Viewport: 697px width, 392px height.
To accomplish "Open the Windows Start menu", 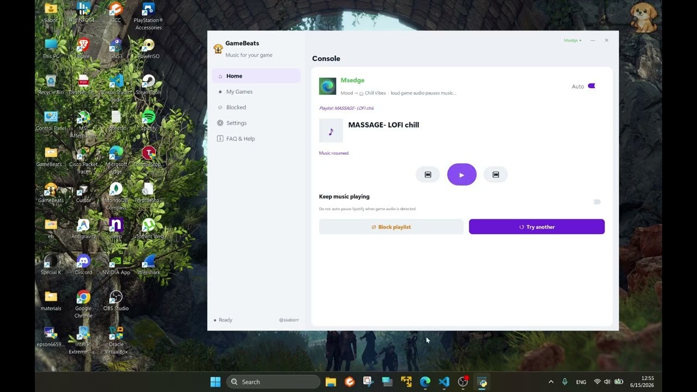I will point(216,382).
